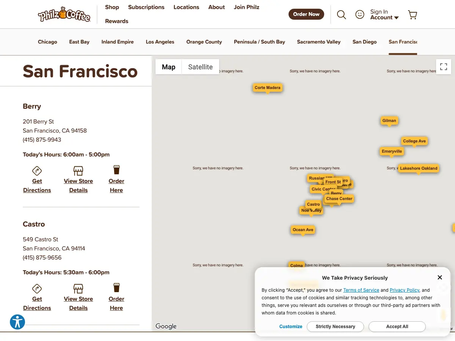Click the Castro Get Directions arrow icon
Viewport: 455px width, 341px height.
click(37, 288)
